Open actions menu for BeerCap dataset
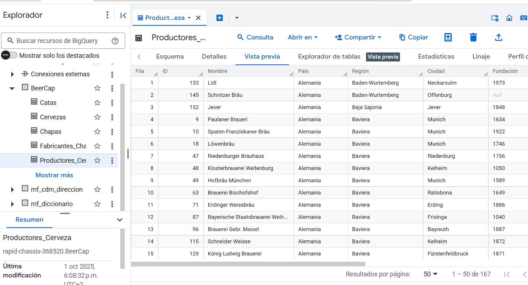528x285 pixels. 112,88
